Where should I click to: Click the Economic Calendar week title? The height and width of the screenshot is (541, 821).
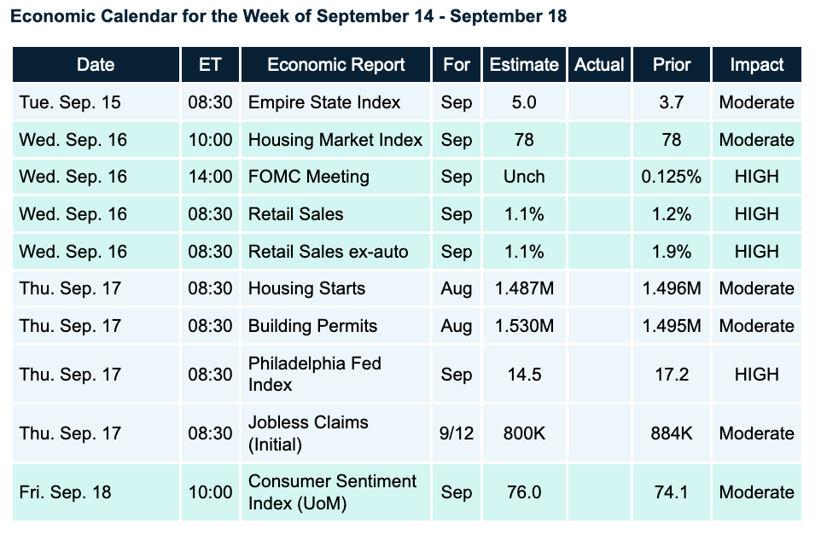(x=289, y=17)
